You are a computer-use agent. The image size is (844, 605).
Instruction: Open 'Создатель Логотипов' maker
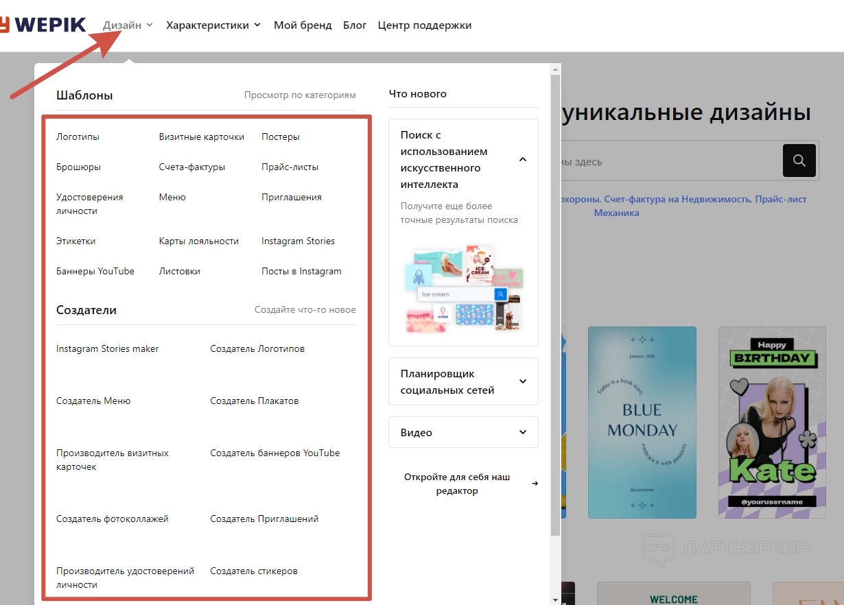[x=257, y=348]
